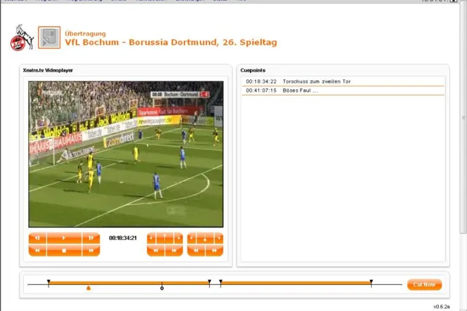Screen dimensions: 467x311
Task: Click the current time readout 00:18:34:21
Action: point(123,238)
